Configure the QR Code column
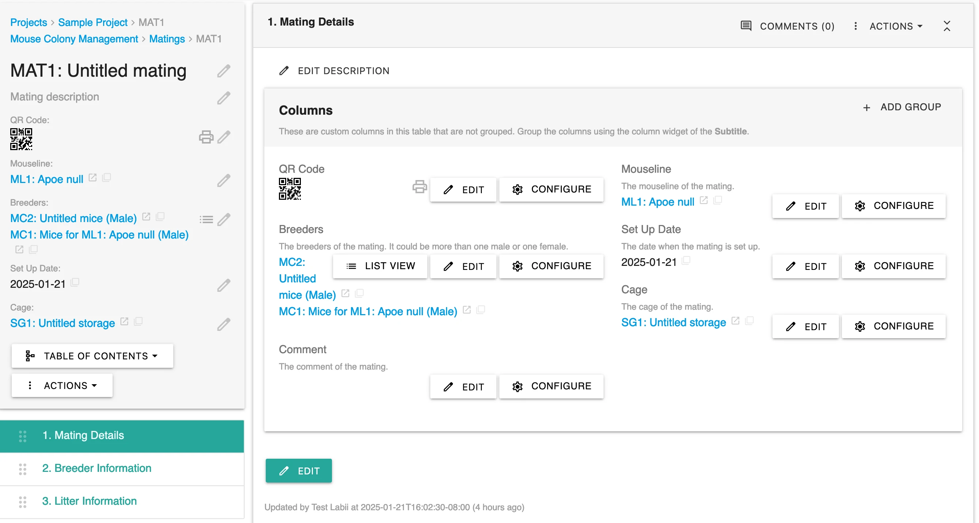 [551, 190]
